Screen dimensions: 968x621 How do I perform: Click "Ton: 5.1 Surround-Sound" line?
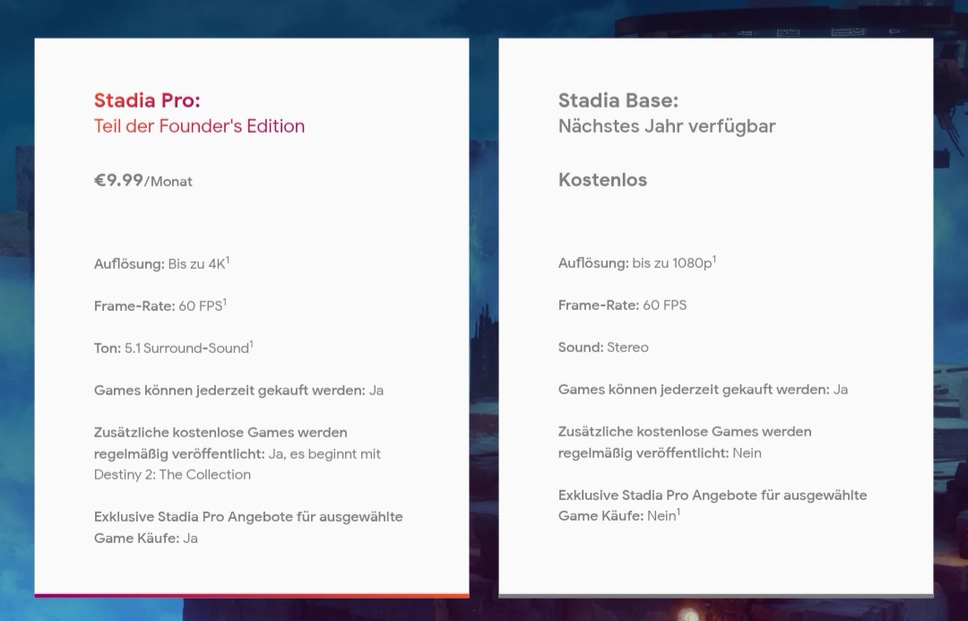[x=174, y=348]
